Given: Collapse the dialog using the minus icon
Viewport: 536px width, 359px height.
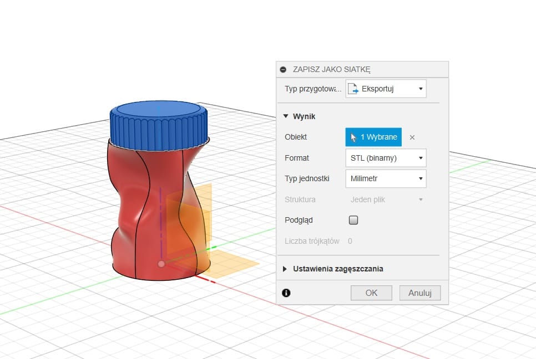Looking at the screenshot, I should pos(284,70).
